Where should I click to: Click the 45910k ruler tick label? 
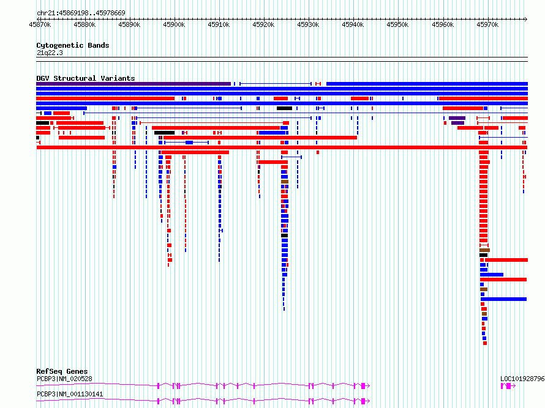click(x=219, y=24)
